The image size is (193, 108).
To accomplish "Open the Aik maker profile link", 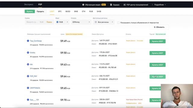I will pyautogui.click(x=31, y=64).
